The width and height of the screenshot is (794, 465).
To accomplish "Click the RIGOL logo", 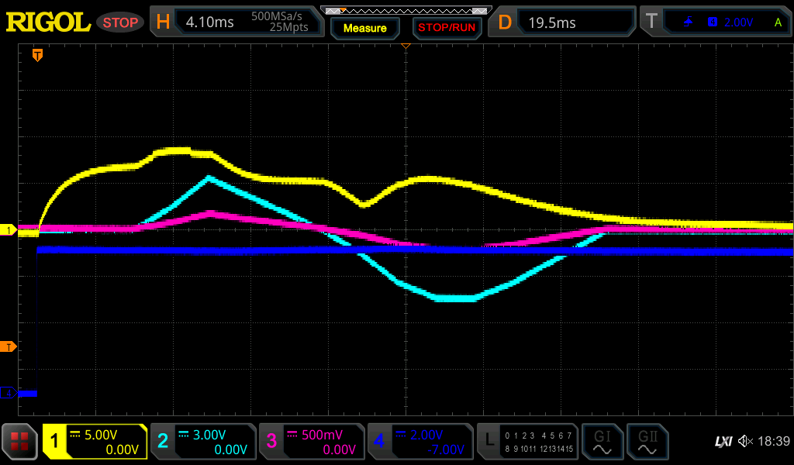I will click(48, 22).
